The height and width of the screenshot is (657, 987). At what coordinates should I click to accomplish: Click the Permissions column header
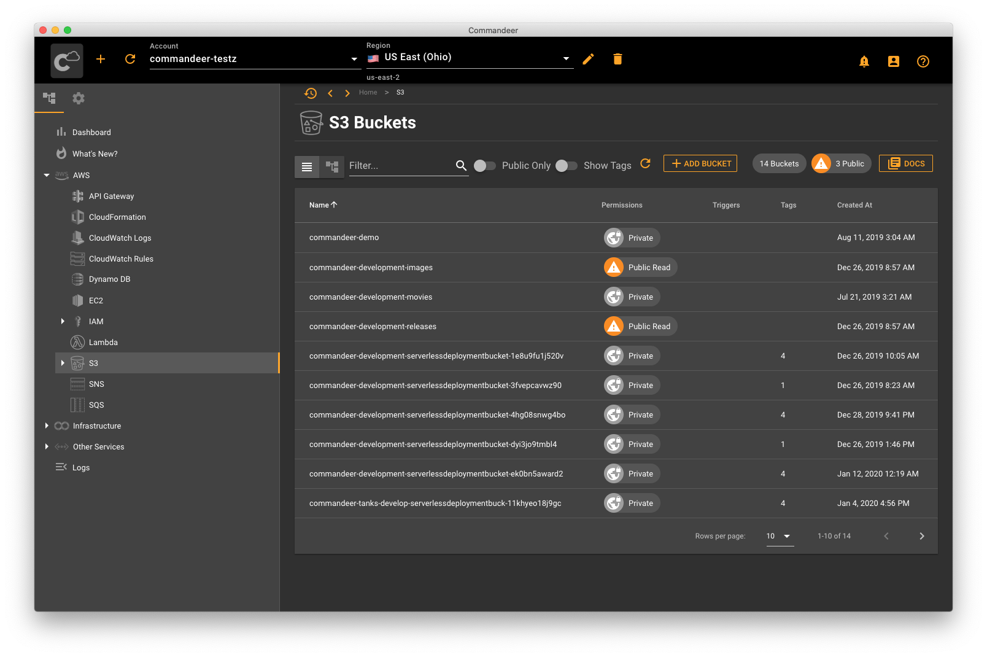622,205
